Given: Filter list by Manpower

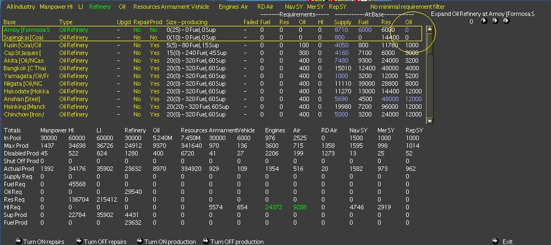Looking at the screenshot, I should click(x=53, y=7).
